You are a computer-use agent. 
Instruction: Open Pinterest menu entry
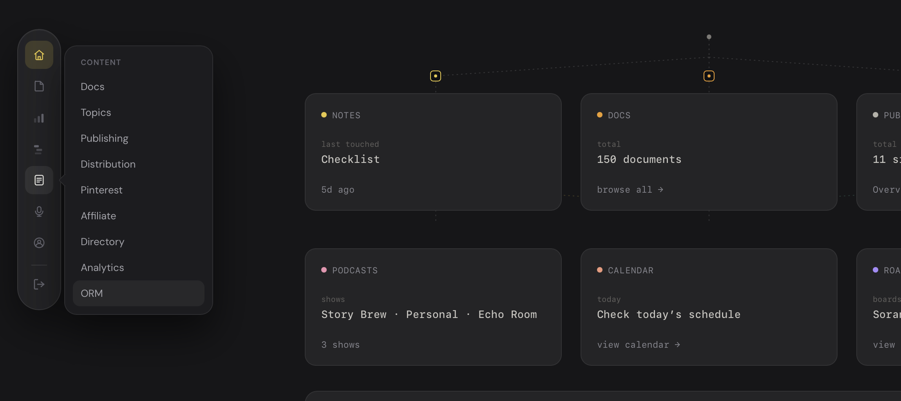point(139,190)
